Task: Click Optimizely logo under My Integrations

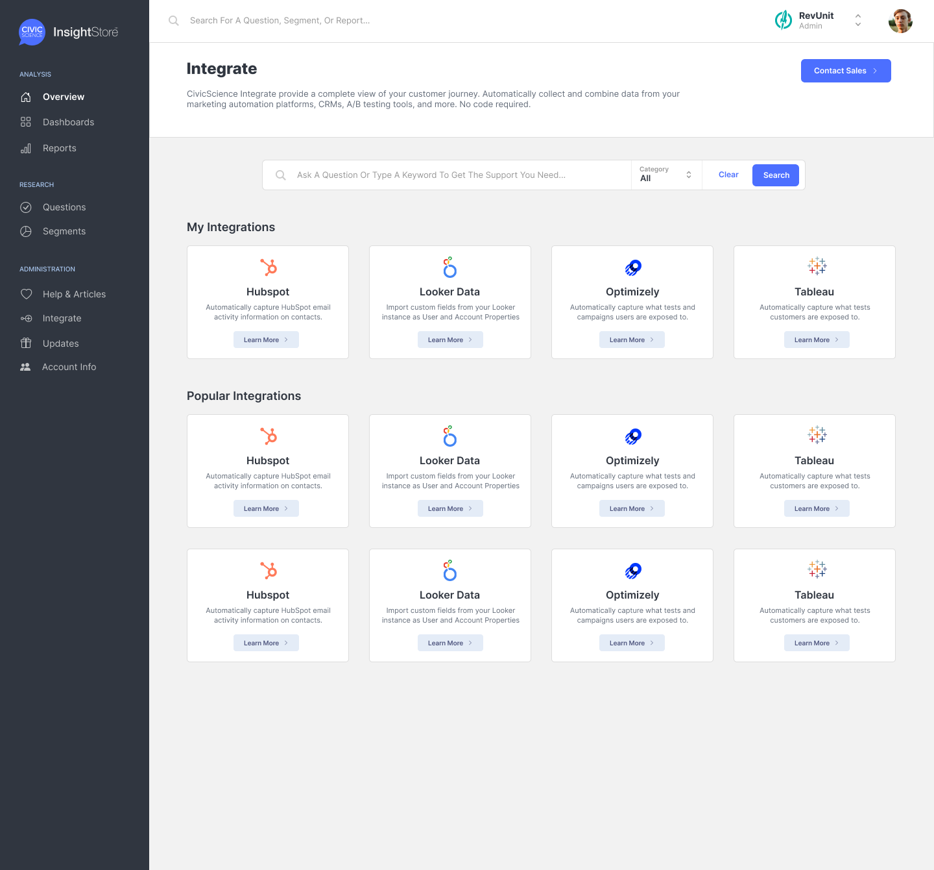Action: (x=633, y=267)
